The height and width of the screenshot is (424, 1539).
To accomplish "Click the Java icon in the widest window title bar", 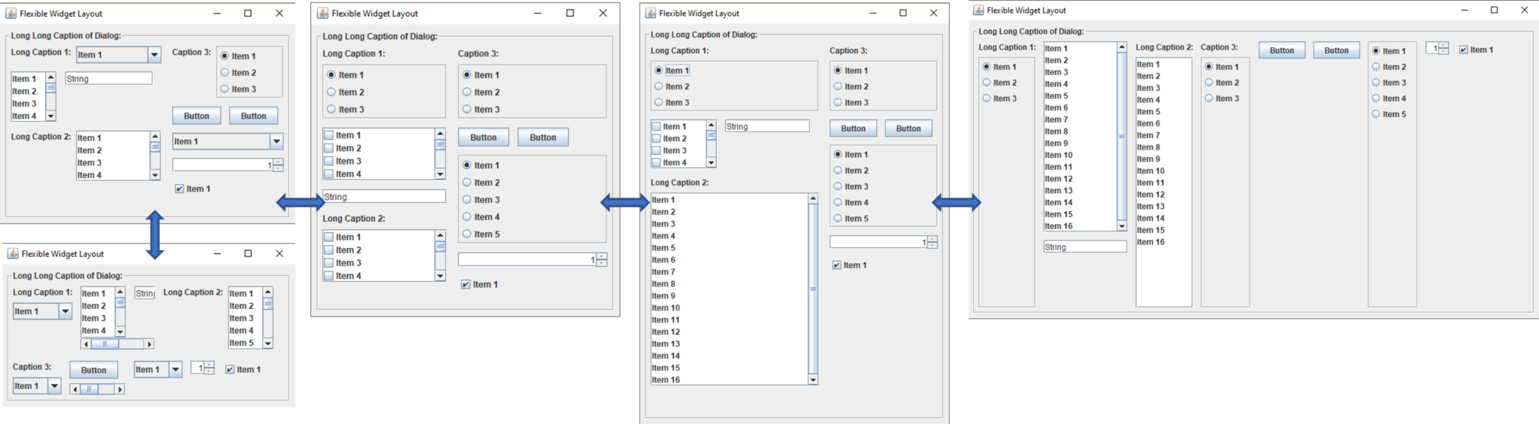I will point(978,11).
